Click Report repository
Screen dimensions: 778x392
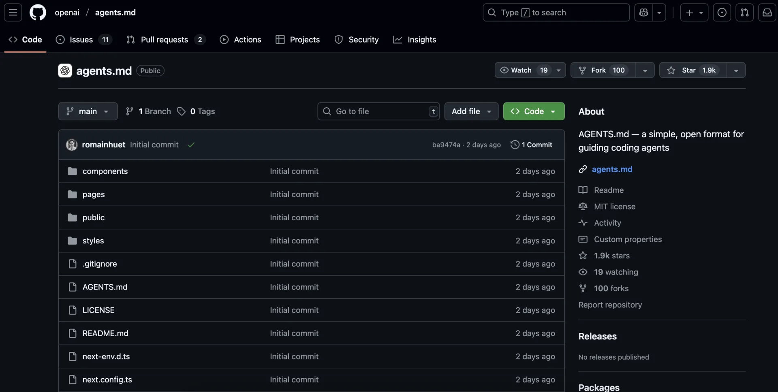(610, 305)
